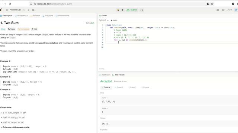This screenshot has width=238, height=133.
Task: Place cursor on editor line 8
Action: coord(171,42)
